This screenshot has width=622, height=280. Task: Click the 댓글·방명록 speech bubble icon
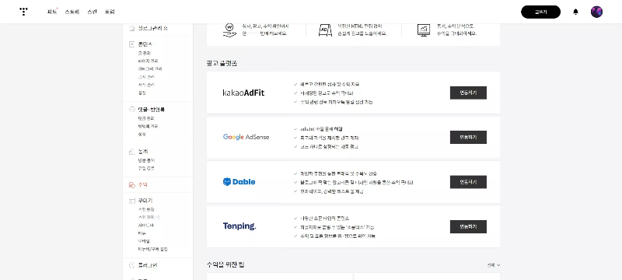(x=132, y=109)
